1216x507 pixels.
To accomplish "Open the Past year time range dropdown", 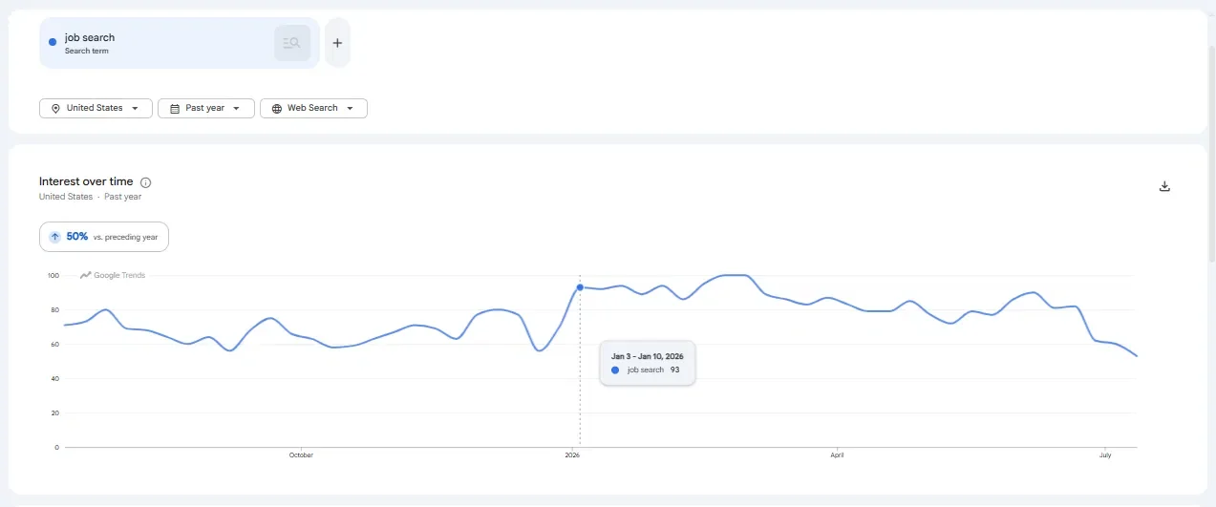I will (x=206, y=108).
